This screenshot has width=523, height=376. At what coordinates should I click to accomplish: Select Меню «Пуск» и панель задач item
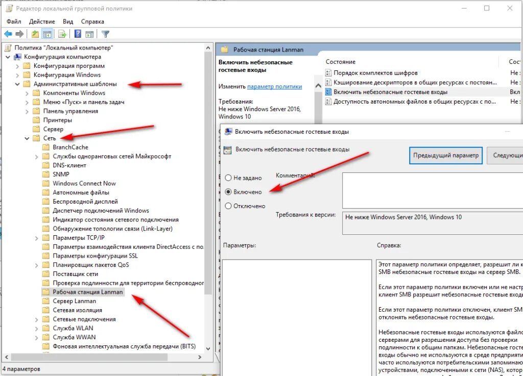[x=84, y=102]
